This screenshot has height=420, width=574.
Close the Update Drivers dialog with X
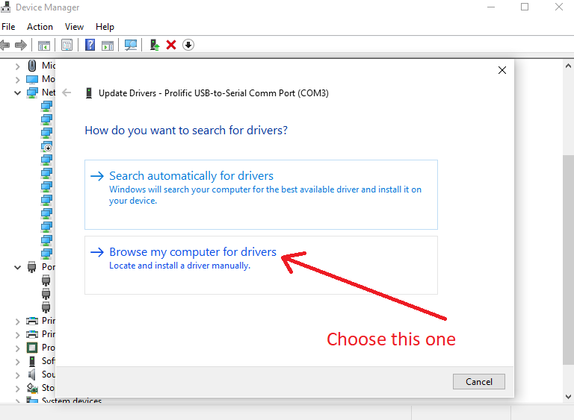(502, 70)
